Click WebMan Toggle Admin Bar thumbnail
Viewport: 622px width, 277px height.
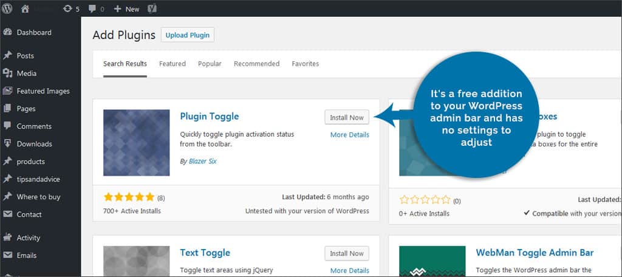click(432, 261)
